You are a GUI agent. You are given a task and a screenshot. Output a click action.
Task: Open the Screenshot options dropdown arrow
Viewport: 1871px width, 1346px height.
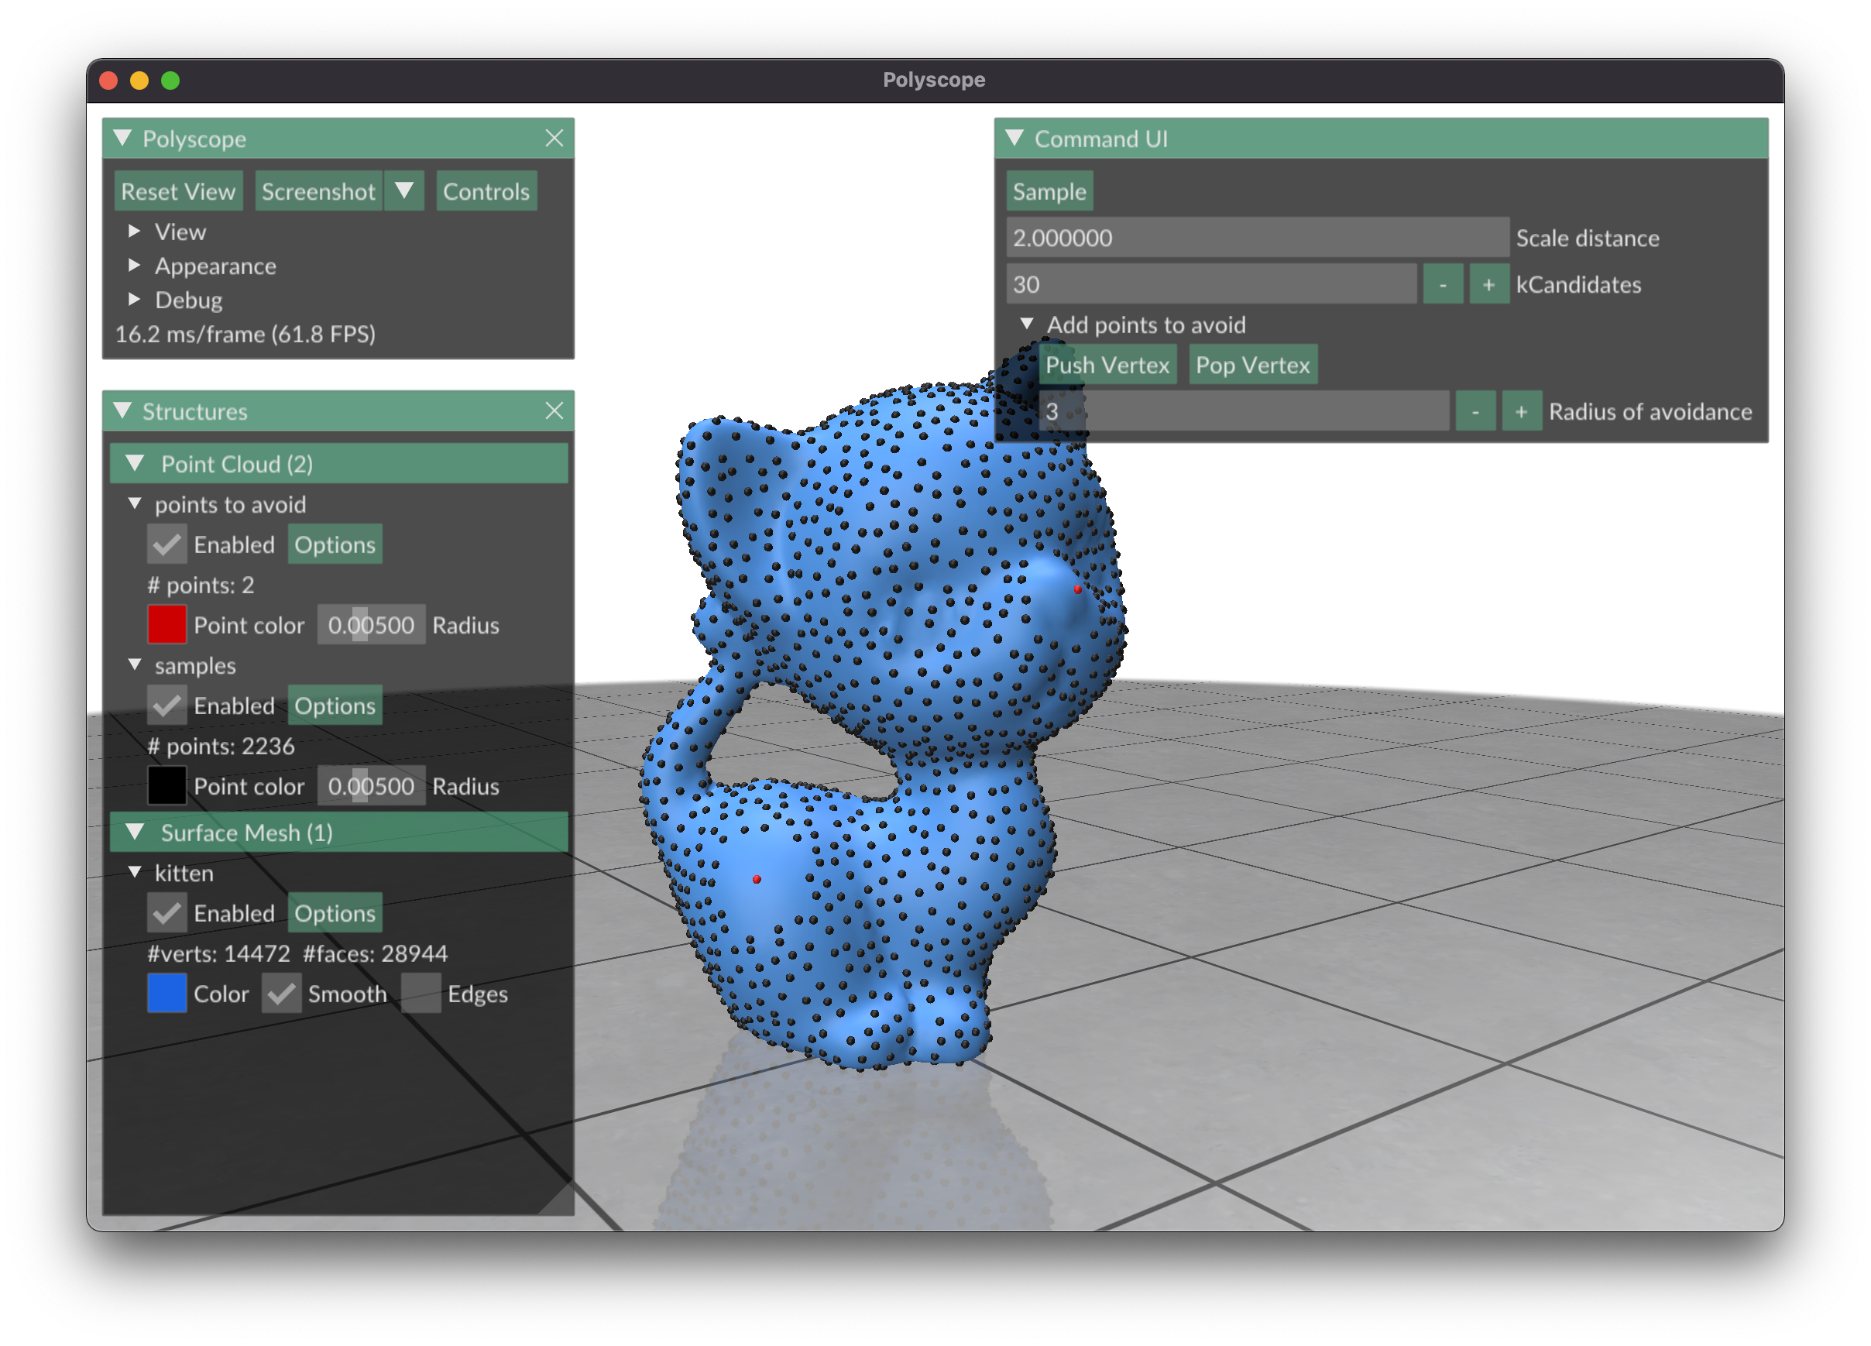[x=404, y=191]
